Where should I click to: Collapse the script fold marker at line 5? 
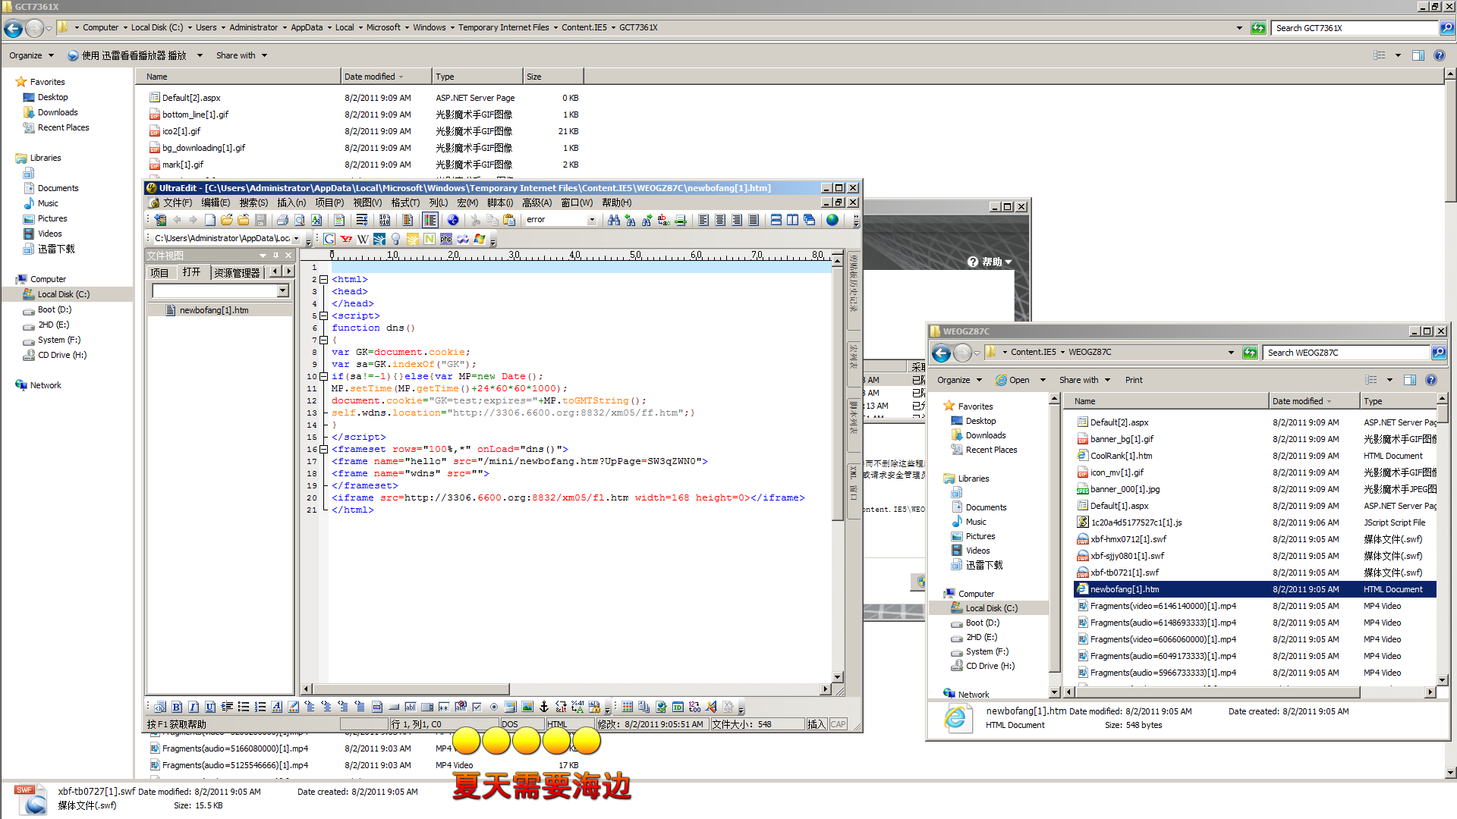323,315
